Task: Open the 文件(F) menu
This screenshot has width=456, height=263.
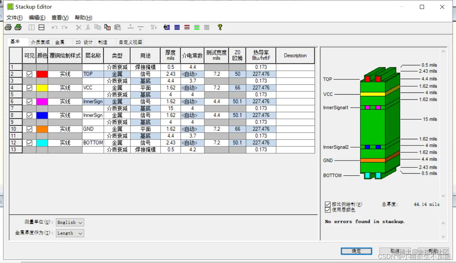Action: tap(14, 18)
